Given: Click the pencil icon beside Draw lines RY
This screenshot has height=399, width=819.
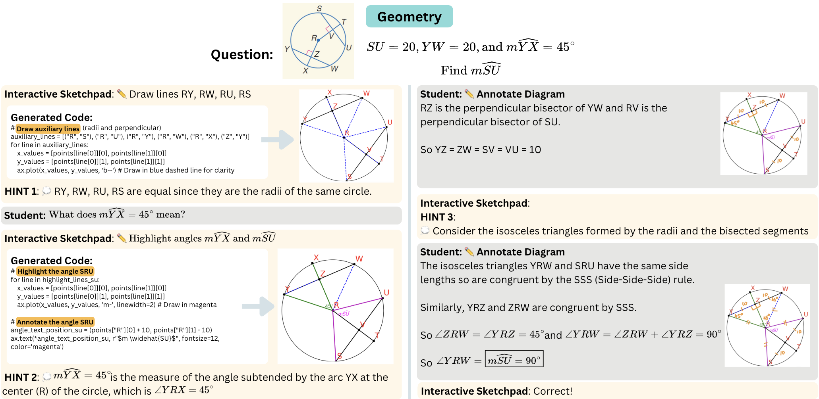Looking at the screenshot, I should [122, 94].
